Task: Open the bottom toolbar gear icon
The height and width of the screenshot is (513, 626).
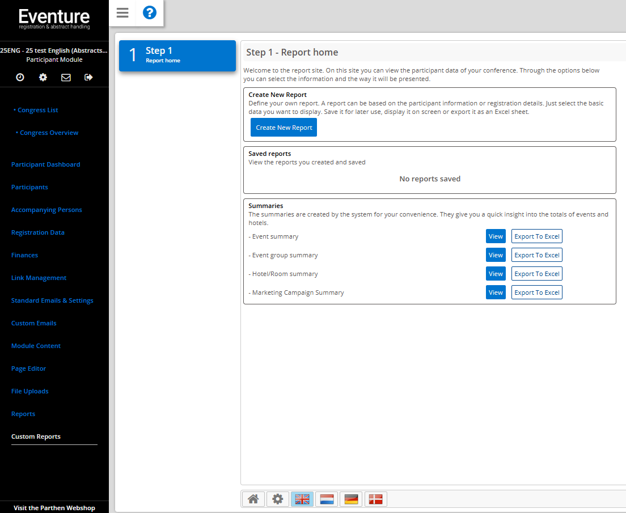Action: pos(277,499)
